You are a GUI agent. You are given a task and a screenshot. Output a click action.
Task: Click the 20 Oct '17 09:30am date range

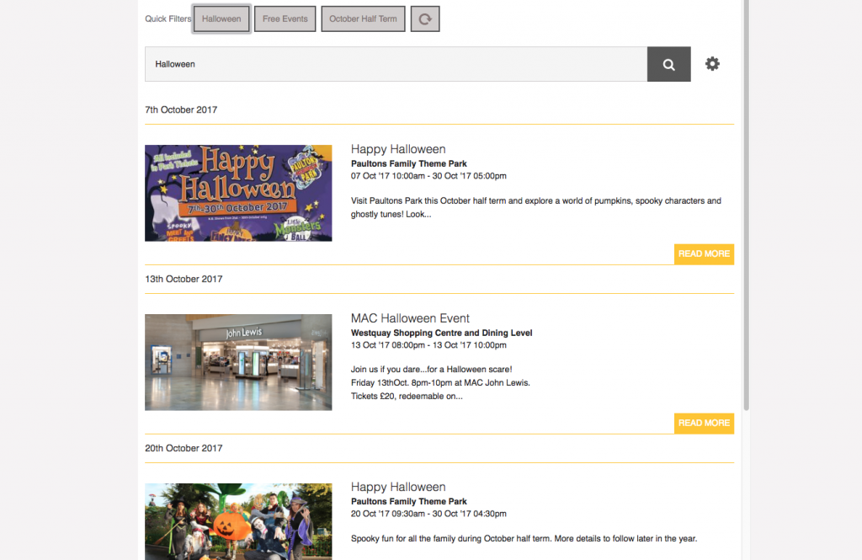coord(428,514)
